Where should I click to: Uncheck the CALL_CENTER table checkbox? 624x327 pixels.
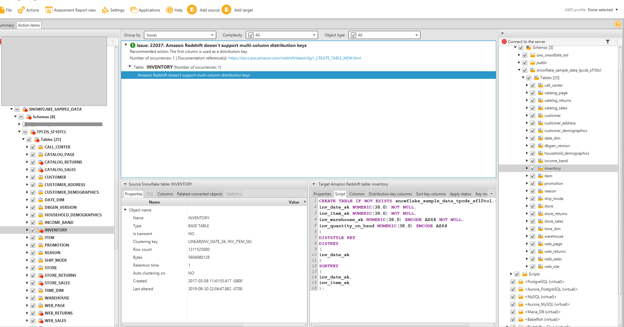tap(33, 147)
